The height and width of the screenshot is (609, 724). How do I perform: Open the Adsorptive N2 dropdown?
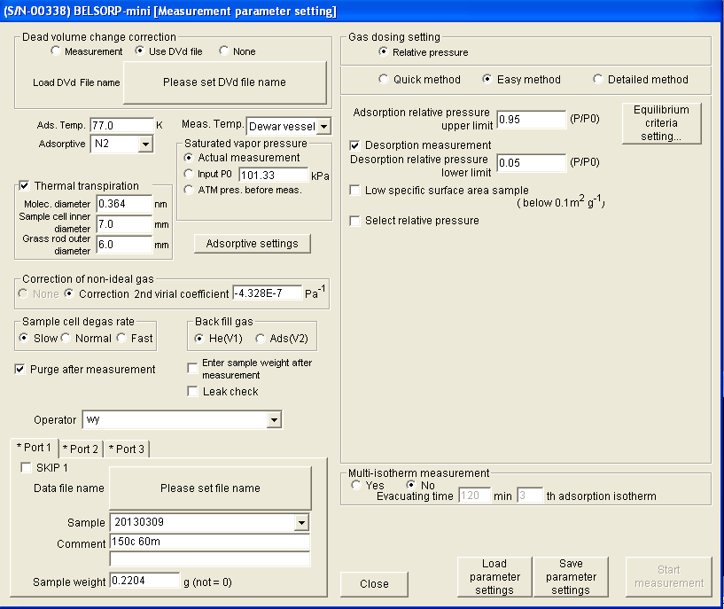click(145, 144)
